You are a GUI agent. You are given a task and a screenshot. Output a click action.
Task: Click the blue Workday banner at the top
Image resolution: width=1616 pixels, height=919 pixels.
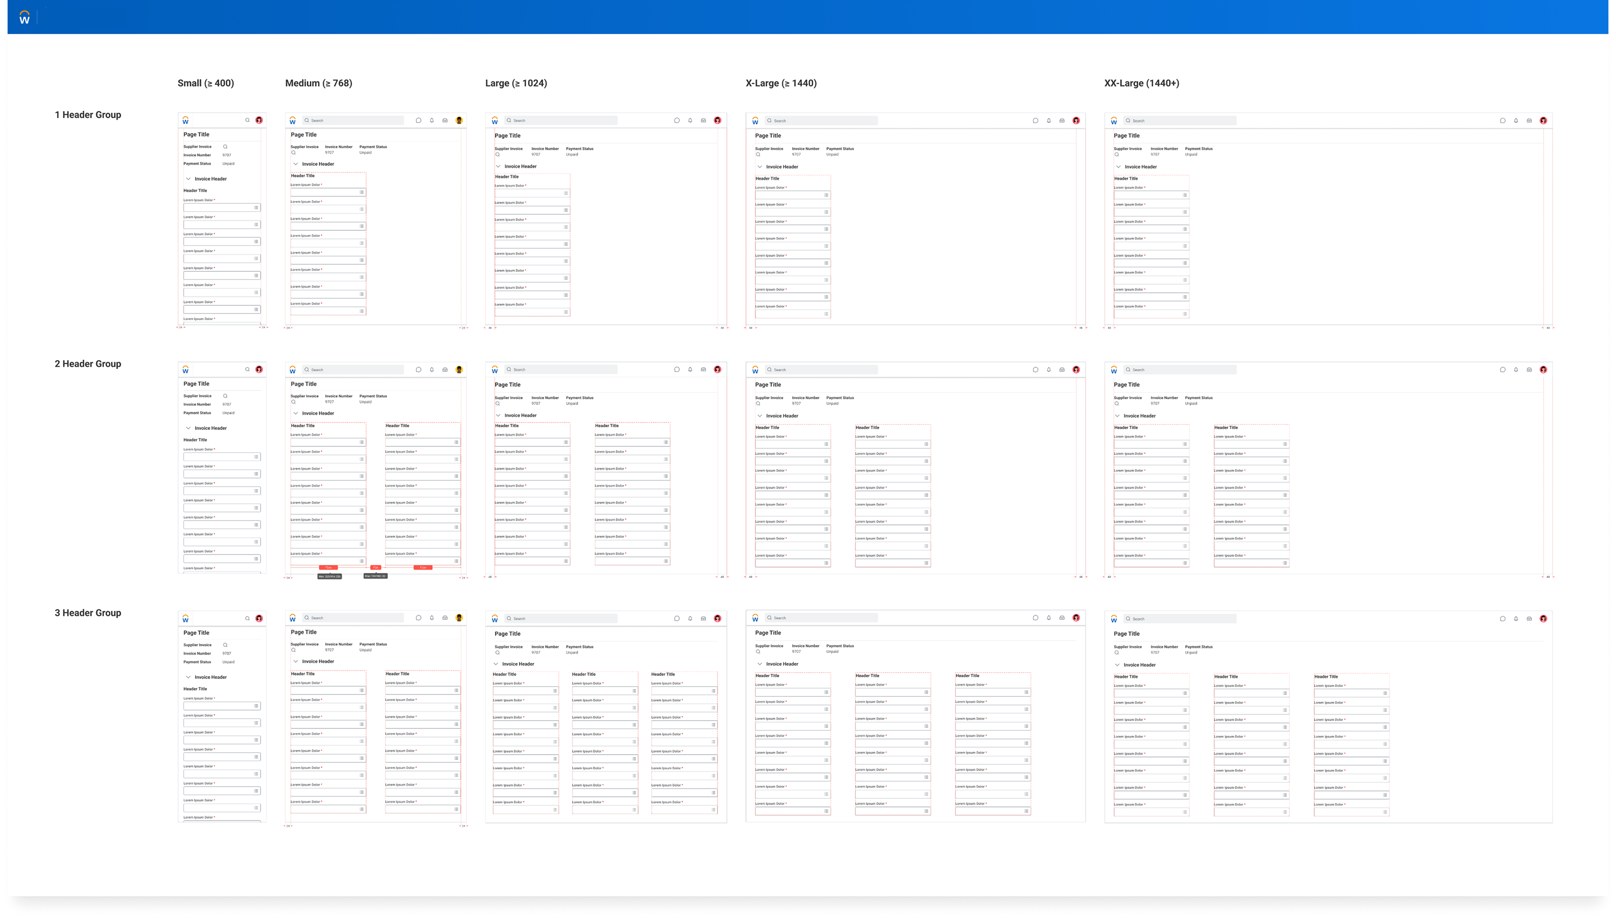[x=808, y=17]
